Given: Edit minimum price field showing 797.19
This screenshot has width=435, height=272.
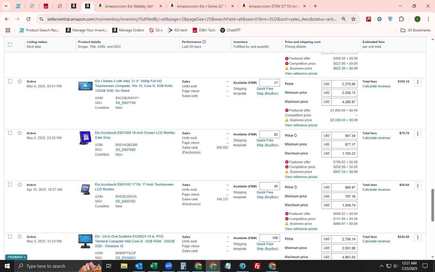Looking at the screenshot, I should tap(344, 196).
